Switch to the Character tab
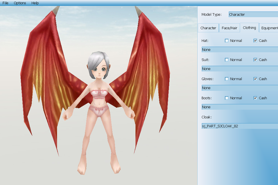The width and height of the screenshot is (278, 185). click(208, 28)
